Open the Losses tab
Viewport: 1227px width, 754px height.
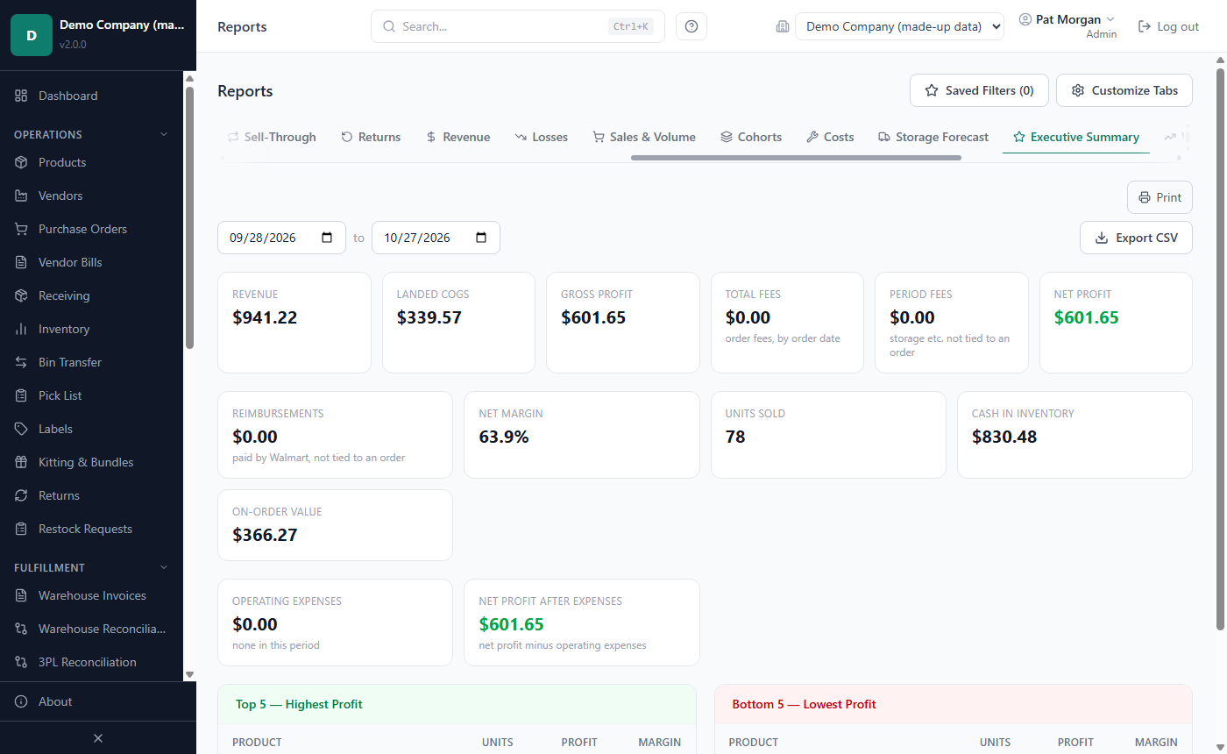(x=542, y=137)
